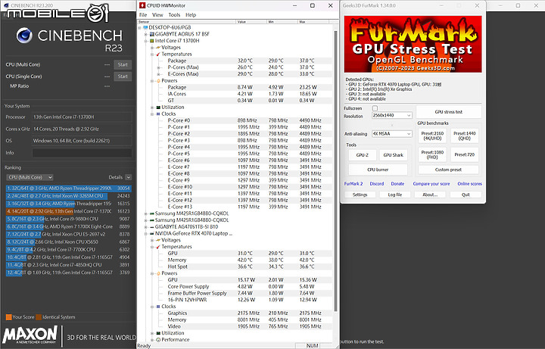Viewport: 545px width, 349px height.
Task: Open HWMonitor View menu
Action: (x=157, y=15)
